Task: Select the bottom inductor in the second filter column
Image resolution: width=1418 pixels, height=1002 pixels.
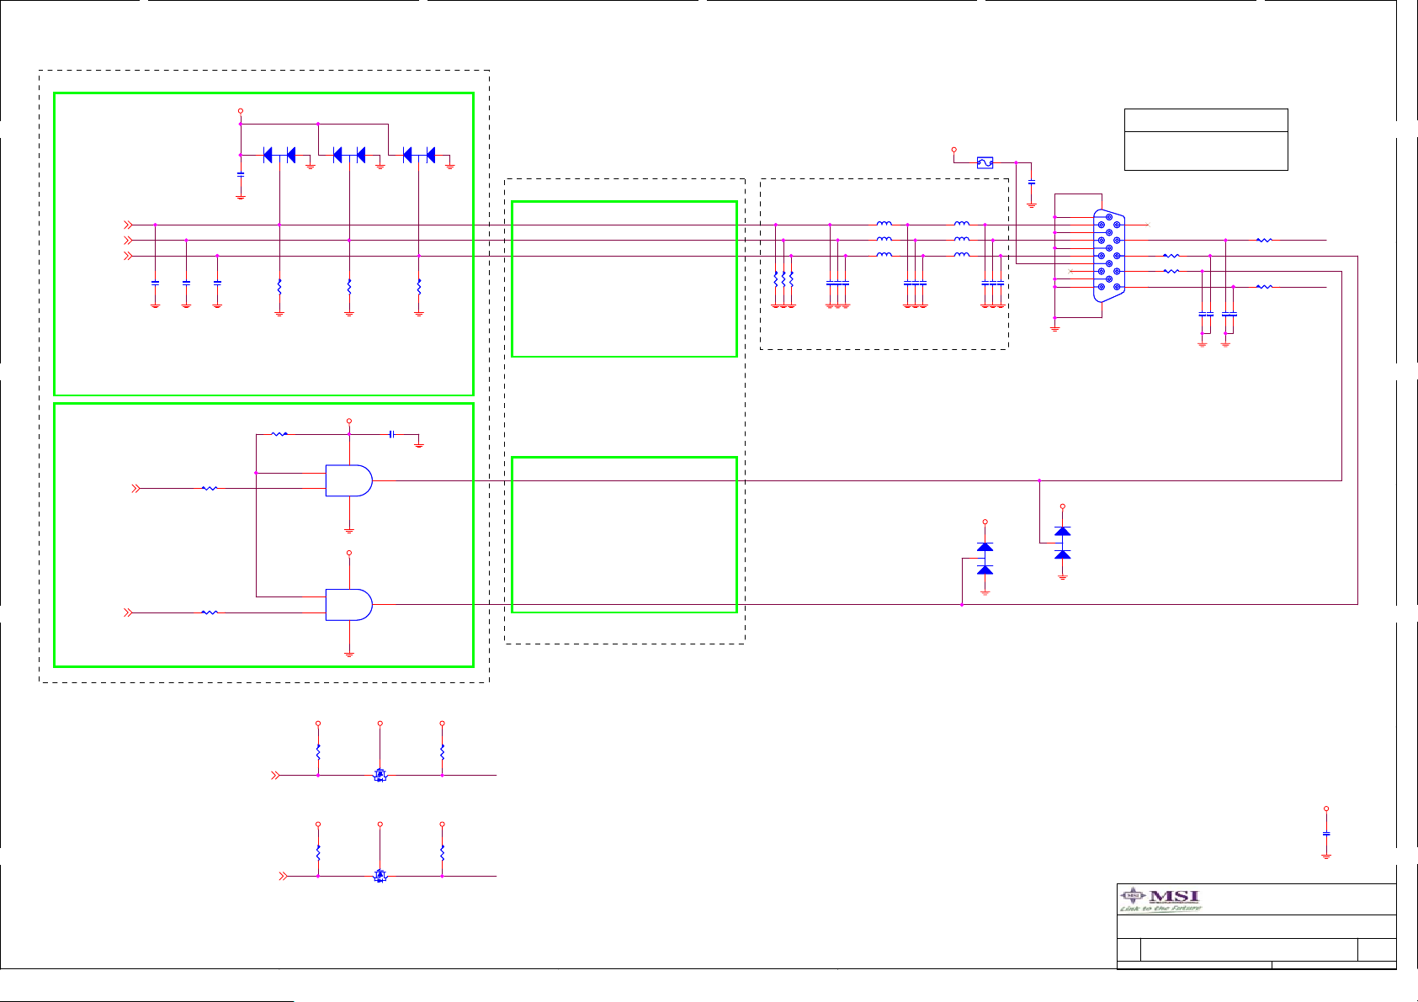Action: (962, 255)
